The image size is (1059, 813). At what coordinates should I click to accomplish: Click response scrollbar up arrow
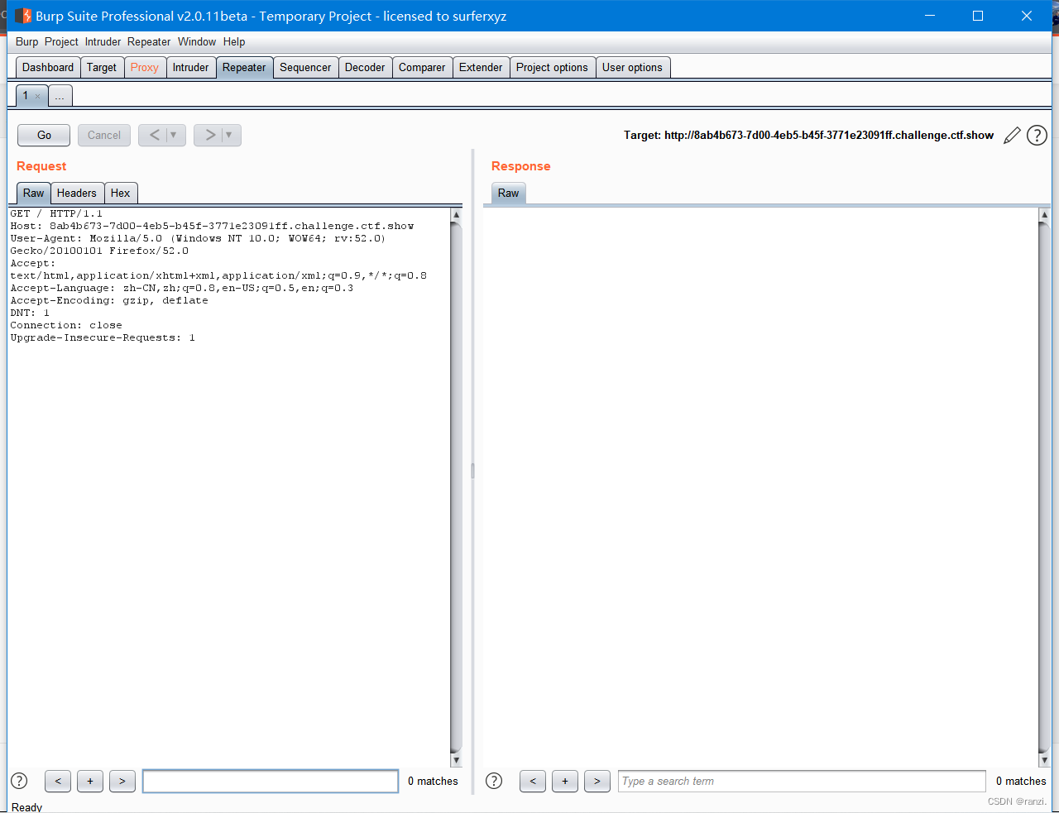[1044, 214]
